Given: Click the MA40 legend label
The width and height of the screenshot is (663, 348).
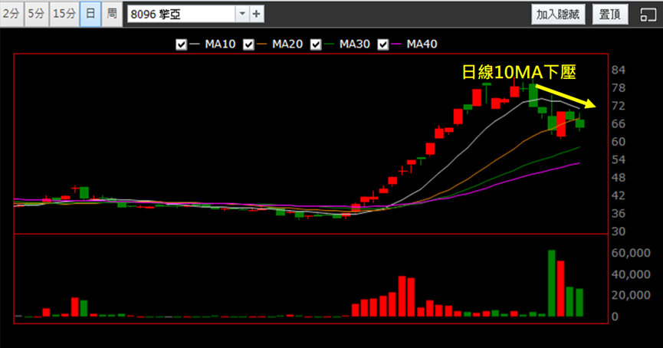Looking at the screenshot, I should tap(422, 44).
